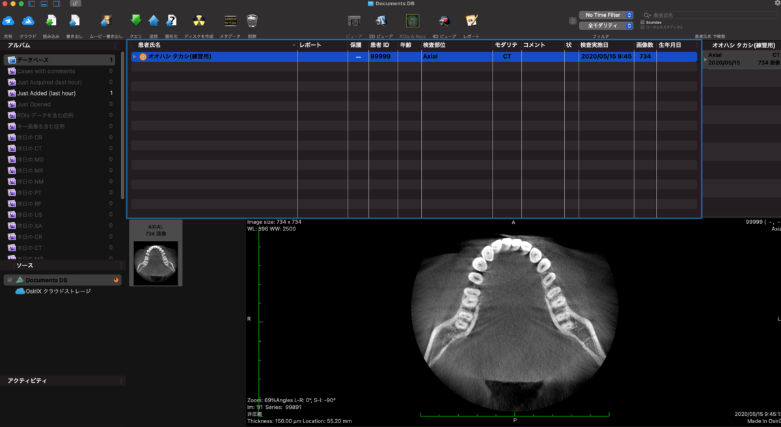Click the 共有 share cloud icon
This screenshot has width=781, height=427.
point(8,21)
